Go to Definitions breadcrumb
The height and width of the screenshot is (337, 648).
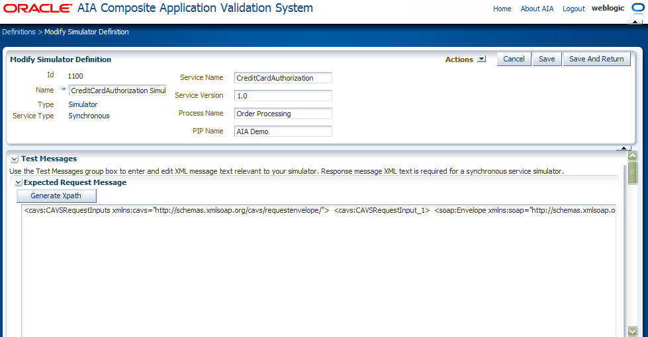[19, 32]
